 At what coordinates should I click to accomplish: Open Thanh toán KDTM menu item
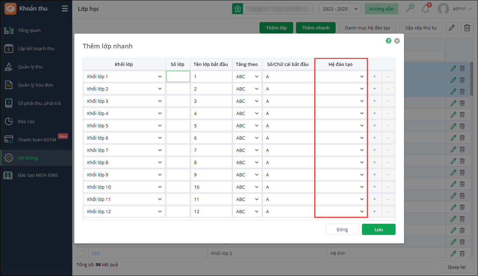(x=36, y=140)
